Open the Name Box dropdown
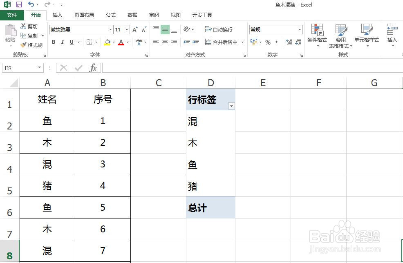The height and width of the screenshot is (263, 403). point(39,68)
